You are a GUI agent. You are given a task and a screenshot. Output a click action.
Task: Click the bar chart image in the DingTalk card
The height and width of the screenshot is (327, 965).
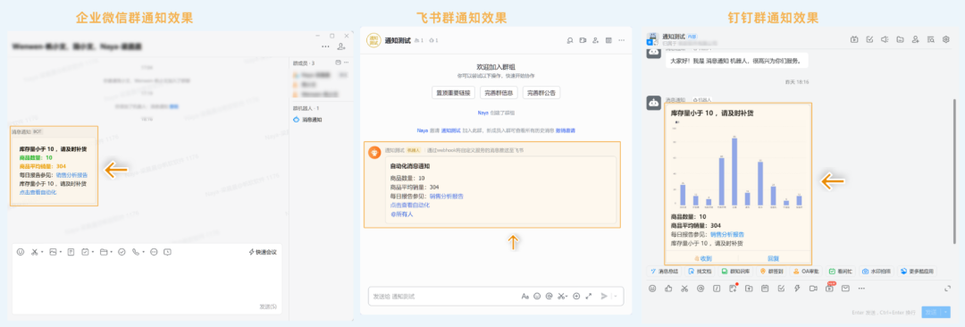[739, 166]
